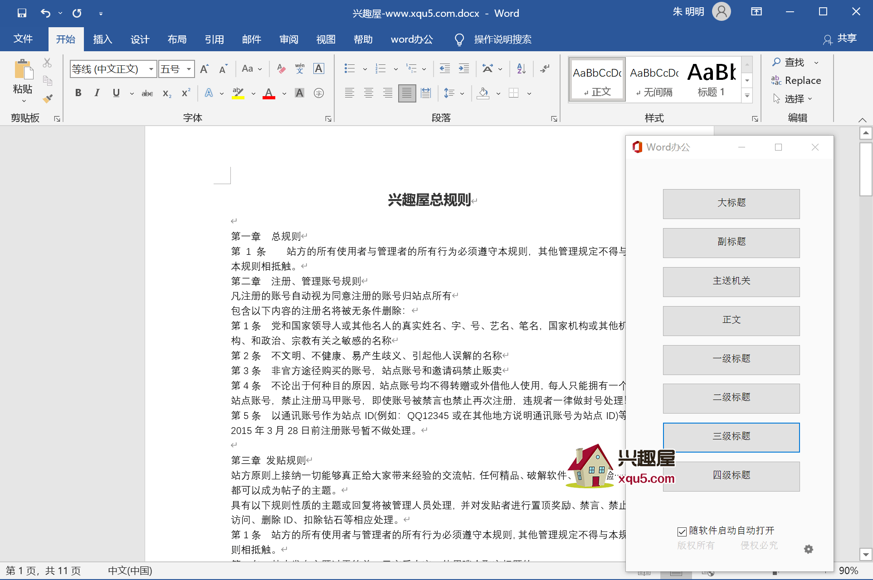Expand the styles gallery more arrow
The image size is (873, 580).
747,96
